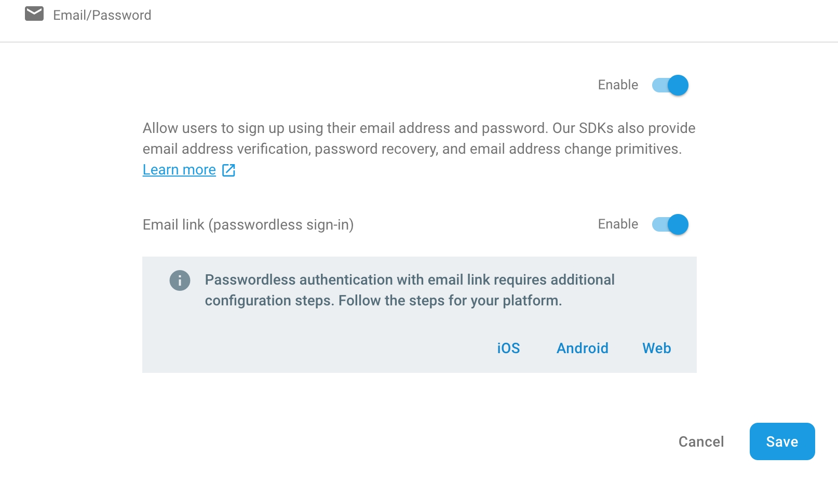838x483 pixels.
Task: Toggle the Email link passwordless Enable switch
Action: (670, 224)
